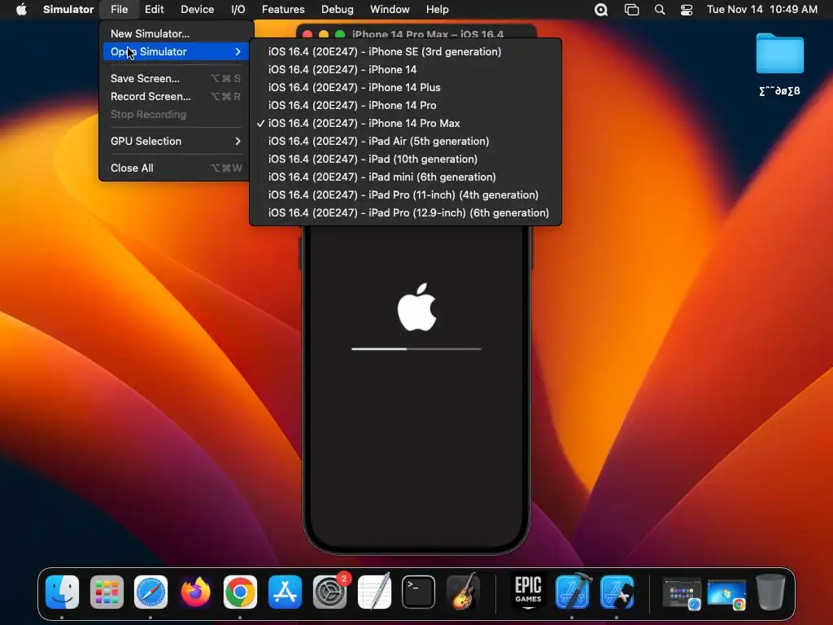Open the minimized window with Chrome badge
Viewport: 833px width, 625px height.
[x=726, y=594]
